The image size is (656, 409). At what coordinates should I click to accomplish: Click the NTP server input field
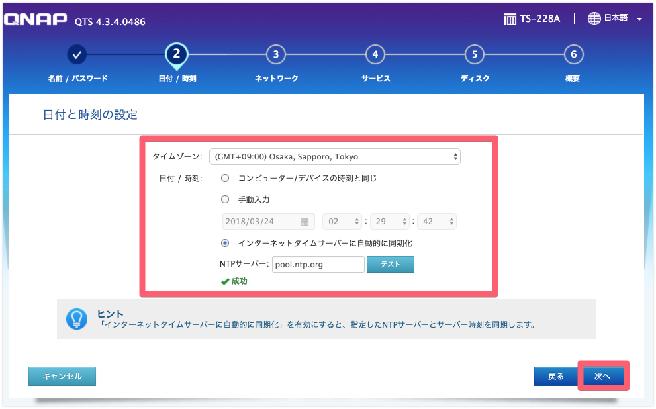point(318,264)
